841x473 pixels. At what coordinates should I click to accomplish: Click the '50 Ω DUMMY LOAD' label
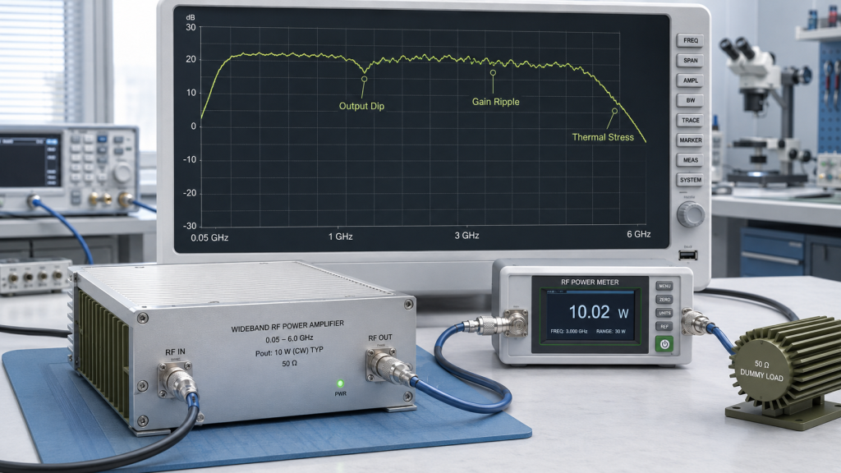[761, 370]
